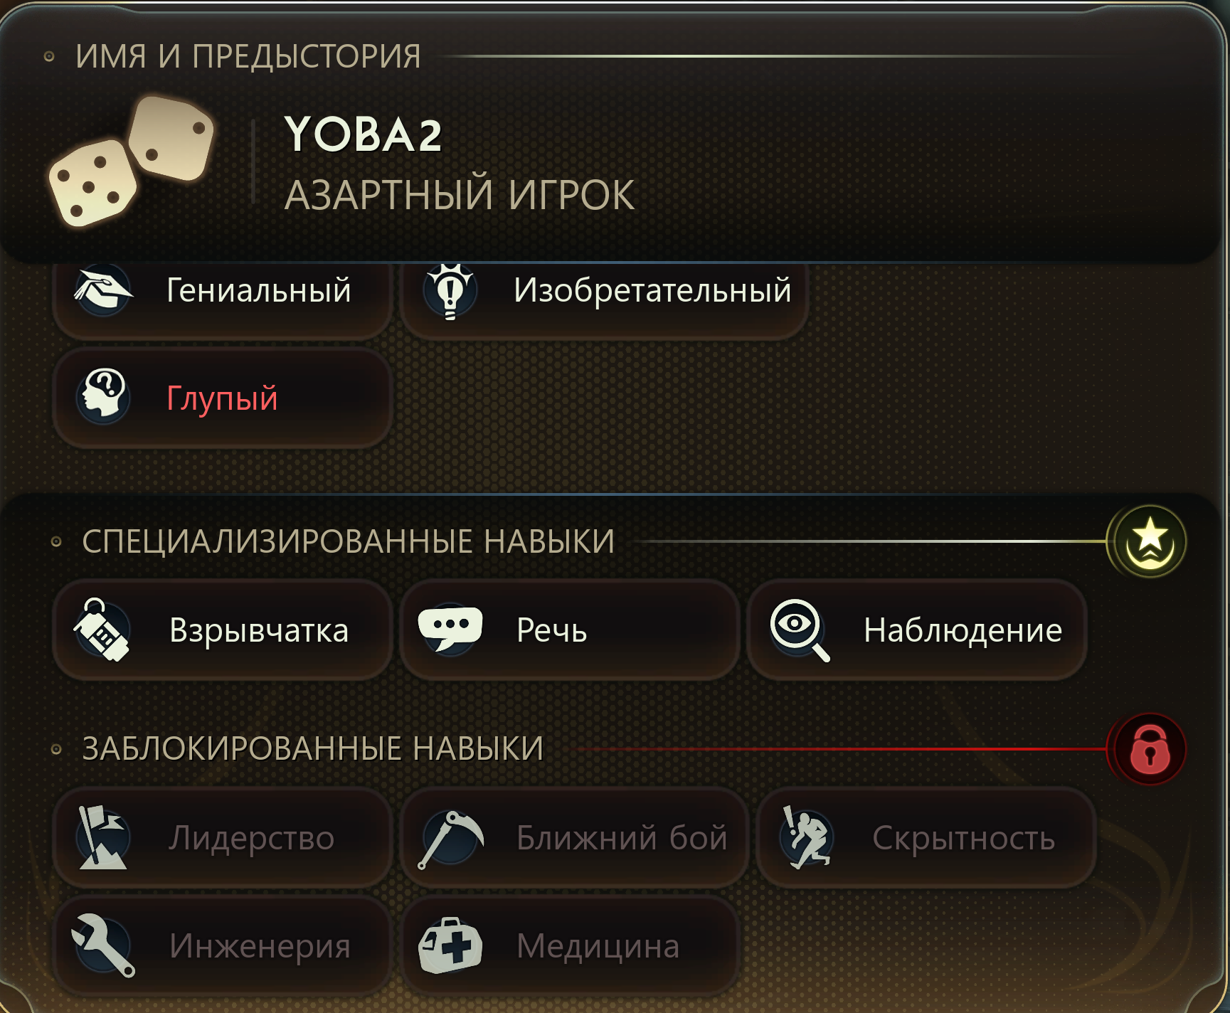Click the scythe icon for Ближний бой
Image resolution: width=1230 pixels, height=1013 pixels.
point(450,838)
